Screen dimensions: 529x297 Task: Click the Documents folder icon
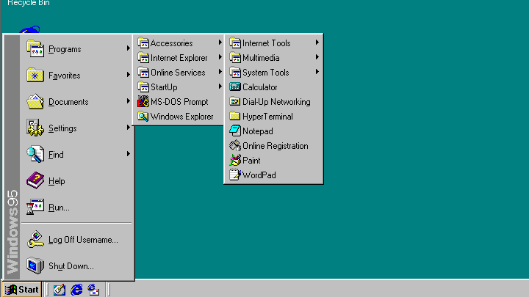click(x=35, y=102)
